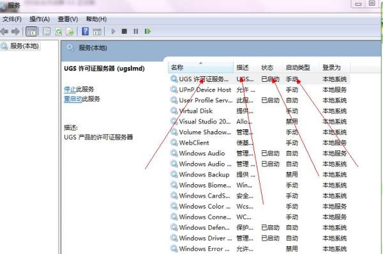Click the 重启动 service link
The image size is (383, 254).
pyautogui.click(x=73, y=99)
